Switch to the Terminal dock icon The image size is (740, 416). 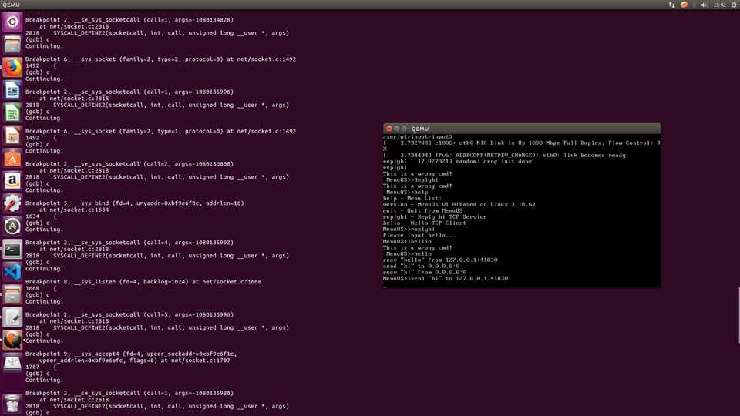click(x=12, y=249)
